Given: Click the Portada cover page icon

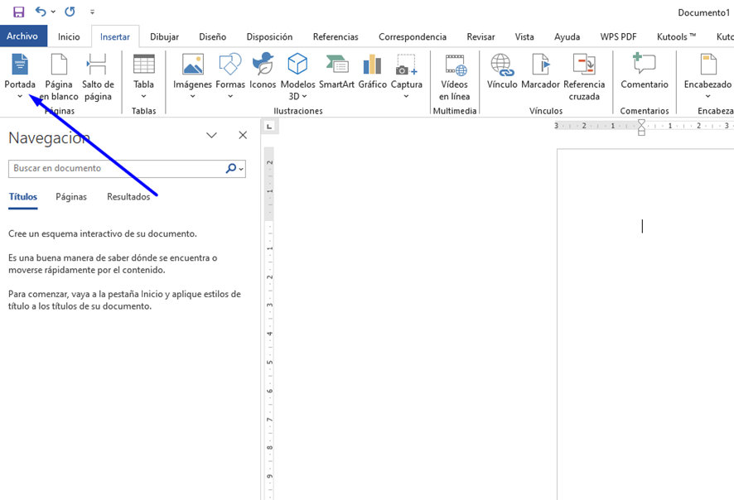Looking at the screenshot, I should (20, 65).
